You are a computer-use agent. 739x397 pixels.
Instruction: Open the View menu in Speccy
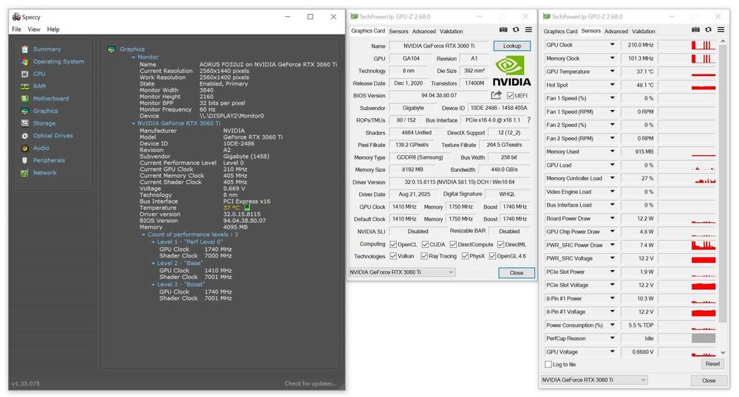click(34, 30)
